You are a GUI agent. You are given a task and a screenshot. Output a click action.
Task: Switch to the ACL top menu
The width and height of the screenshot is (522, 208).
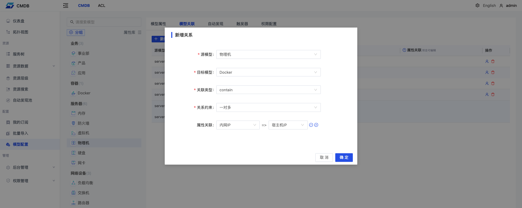pos(101,6)
